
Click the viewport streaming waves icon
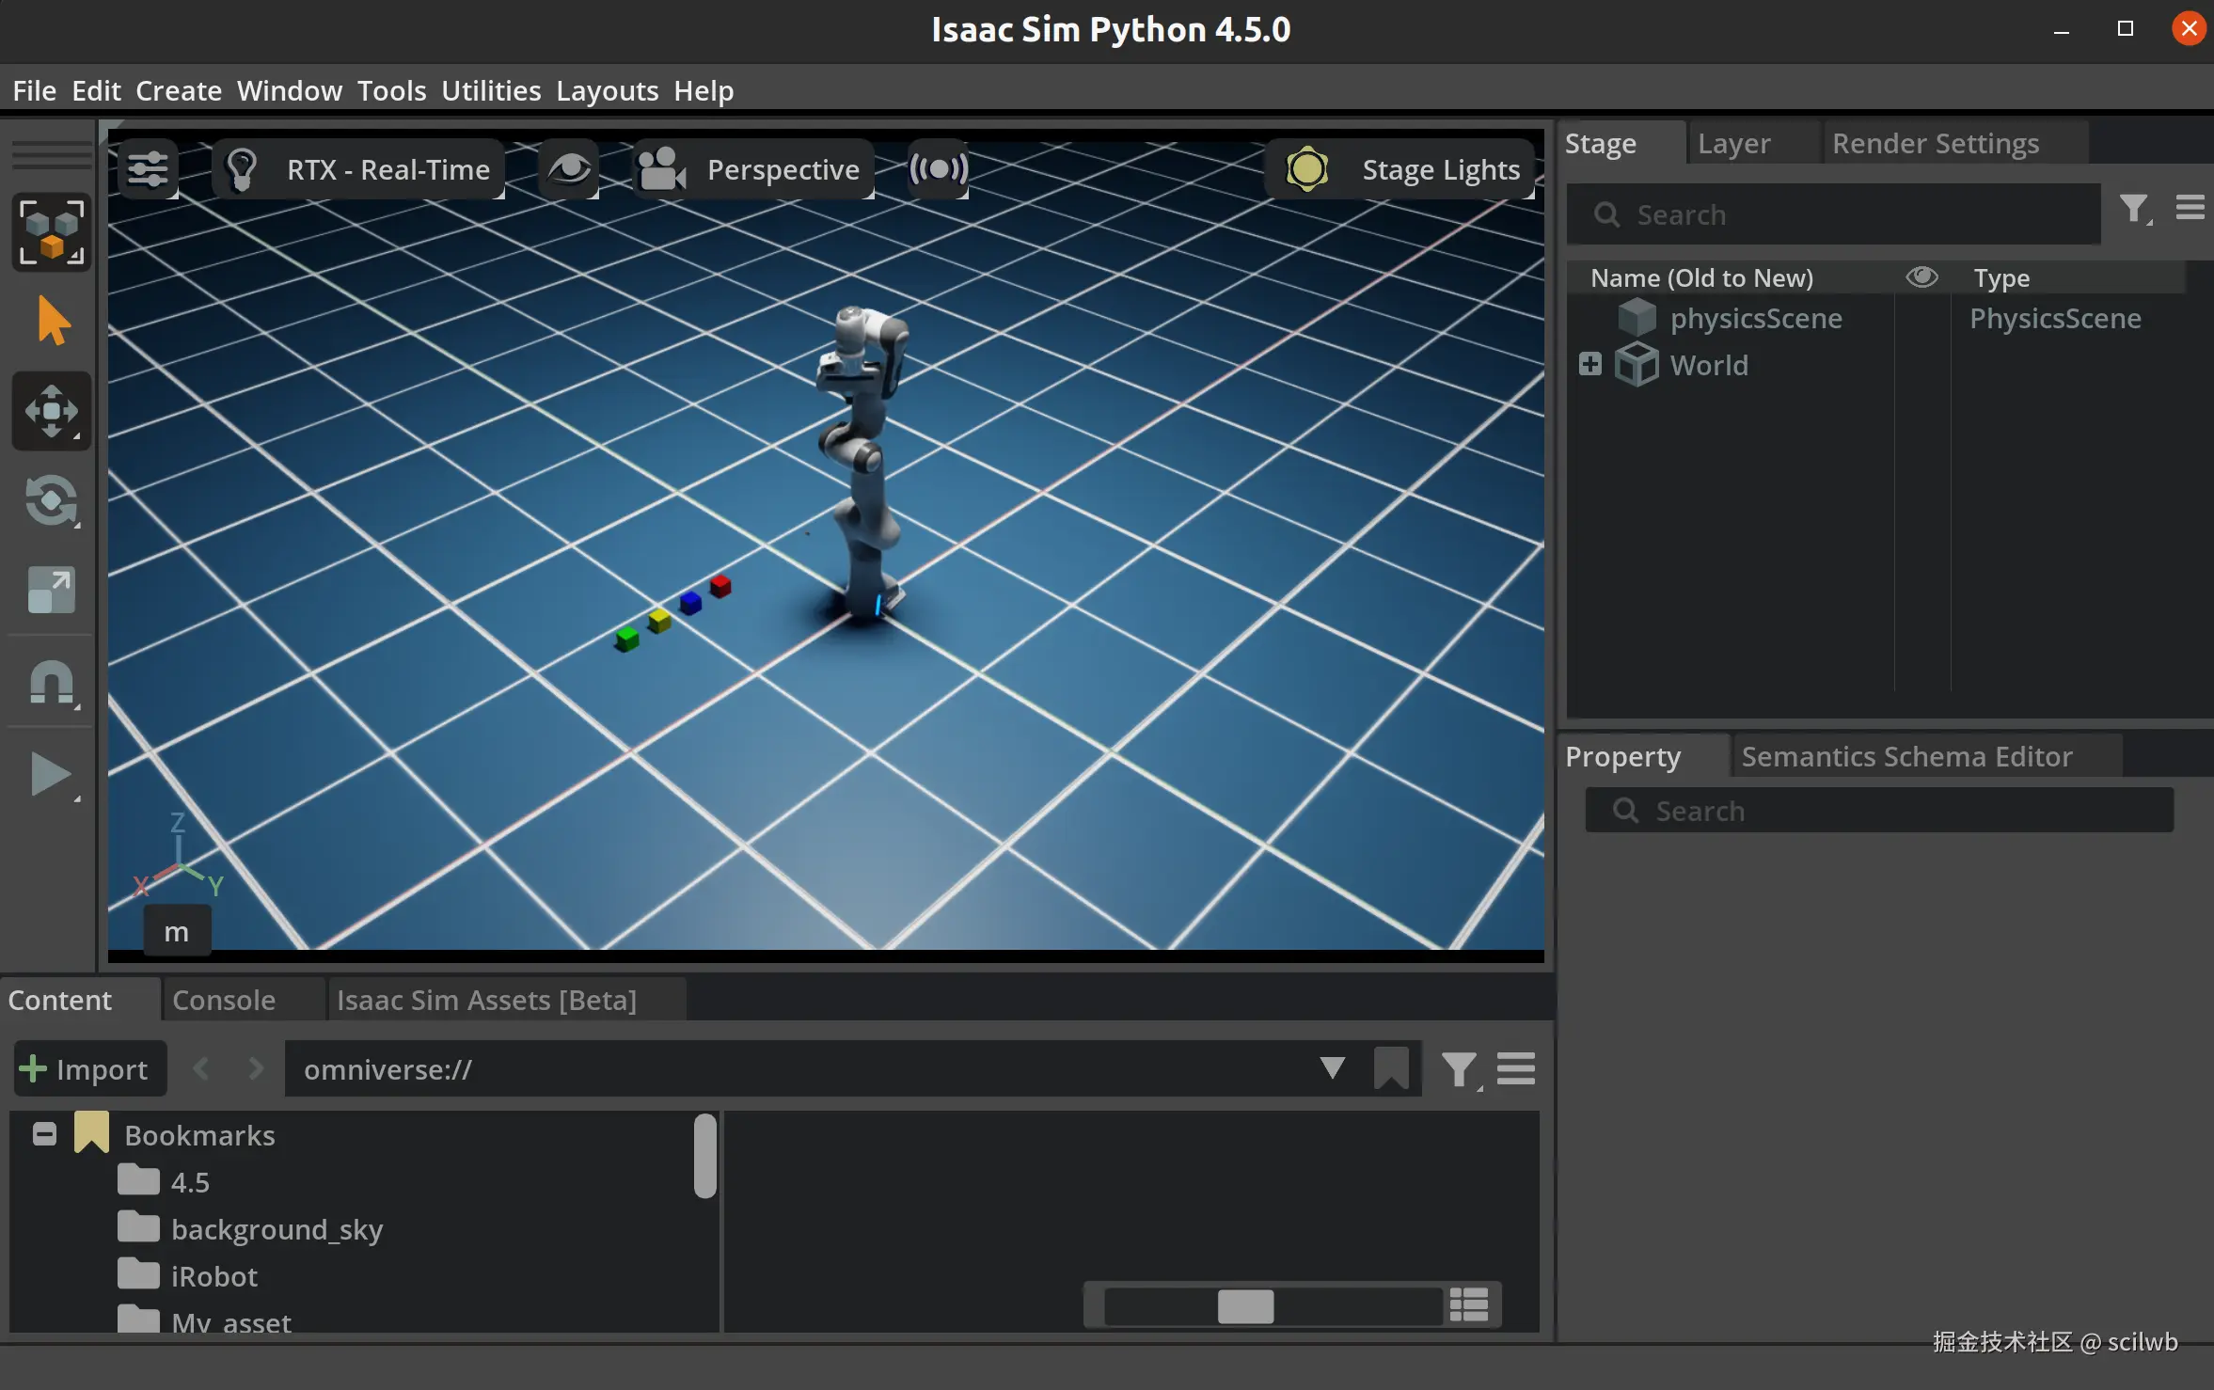[x=938, y=169]
